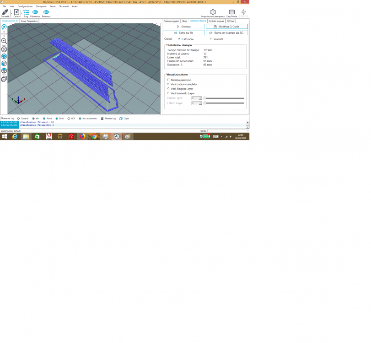Toggle the parallel projection squares icon
371x343 pixels.
[4, 79]
